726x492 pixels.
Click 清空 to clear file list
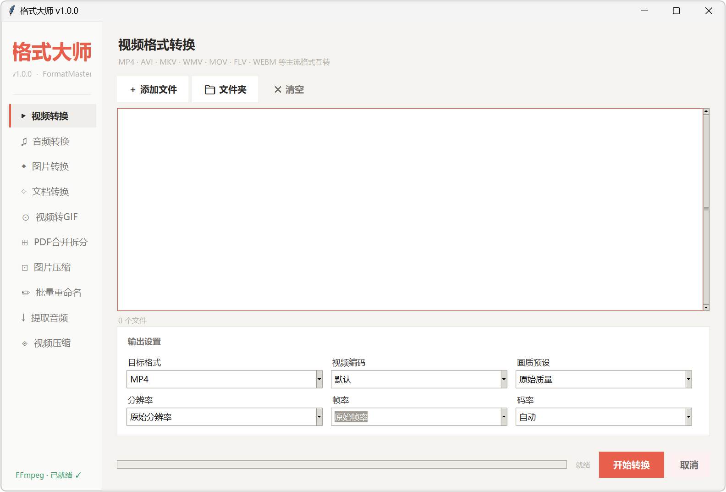coord(289,89)
